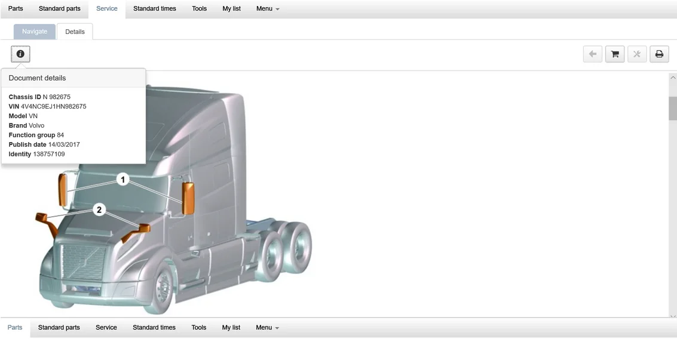Open My list in the header navigation
The image size is (677, 339).
231,9
